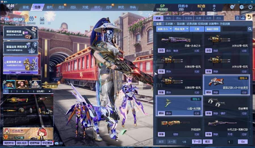The height and width of the screenshot is (148, 255).
Task: Click the golden sword melee slot
Action: 10,111
